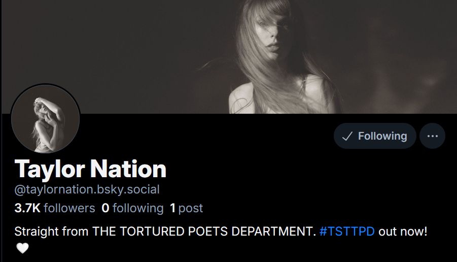Unfollow via the Following button
Image resolution: width=457 pixels, height=262 pixels.
(375, 136)
